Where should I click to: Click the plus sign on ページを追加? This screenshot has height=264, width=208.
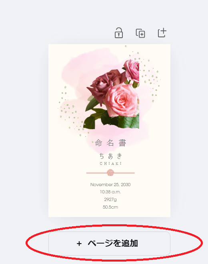[x=79, y=244]
